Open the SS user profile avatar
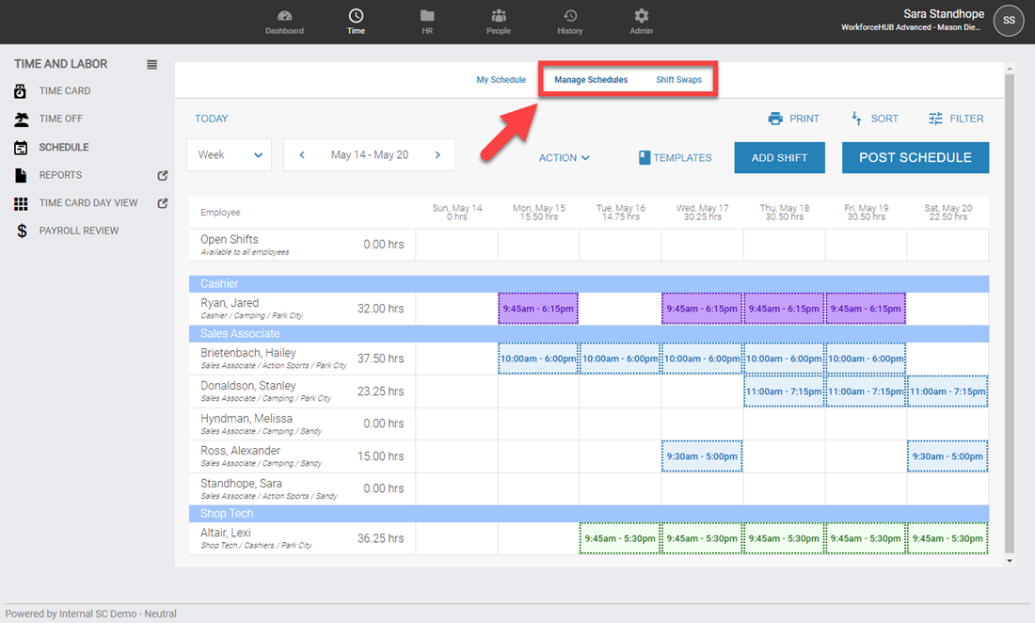The height and width of the screenshot is (623, 1035). point(1009,20)
